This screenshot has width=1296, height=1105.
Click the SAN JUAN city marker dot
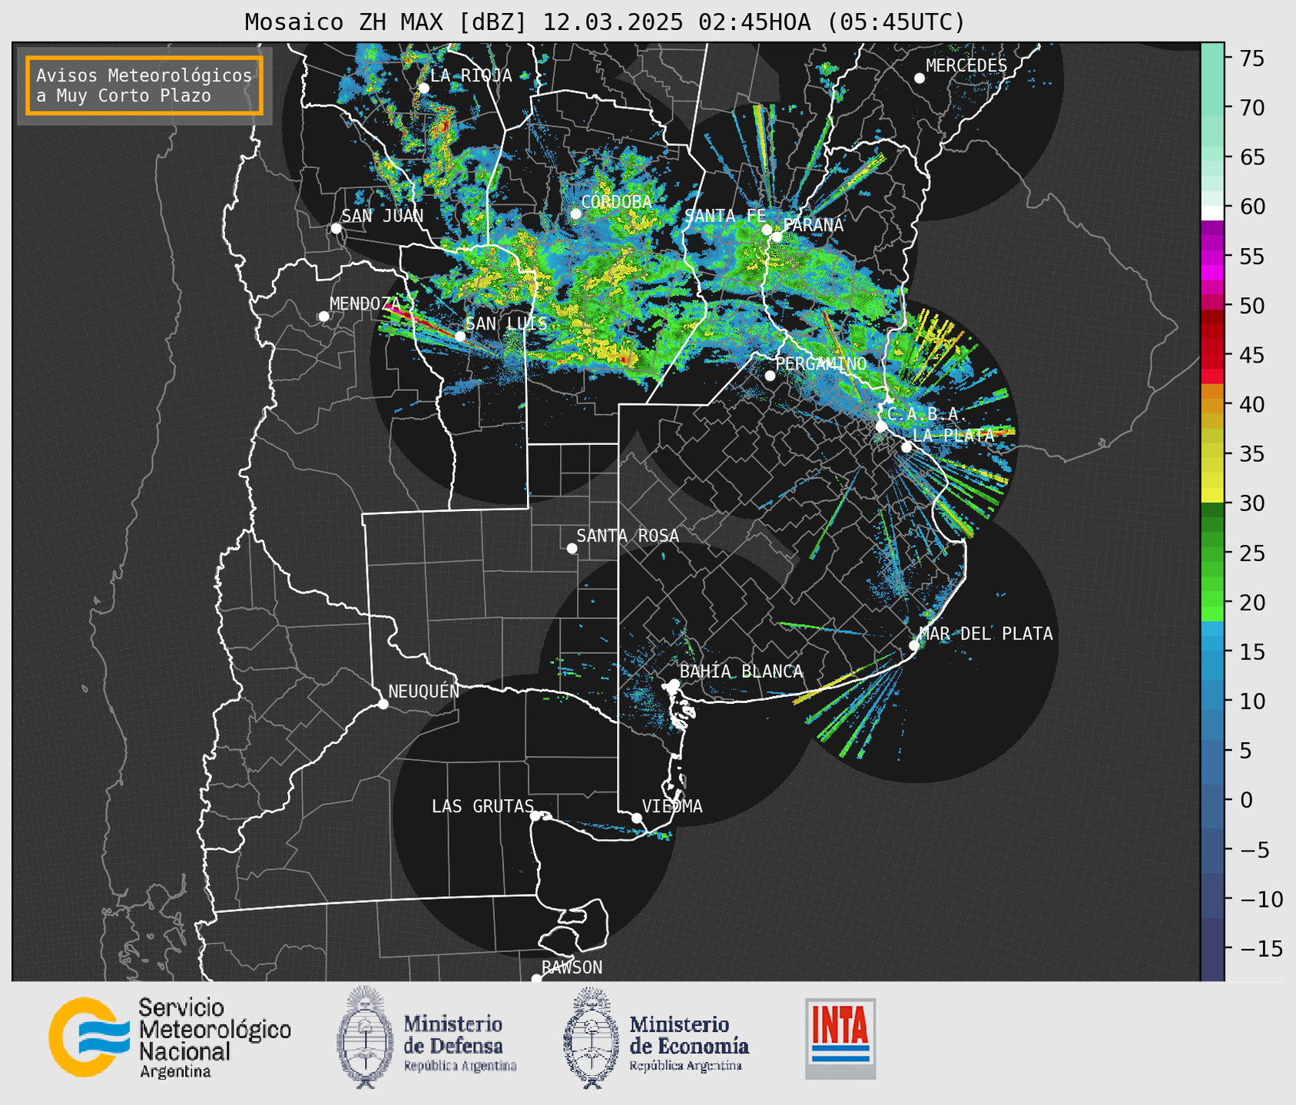pyautogui.click(x=336, y=228)
